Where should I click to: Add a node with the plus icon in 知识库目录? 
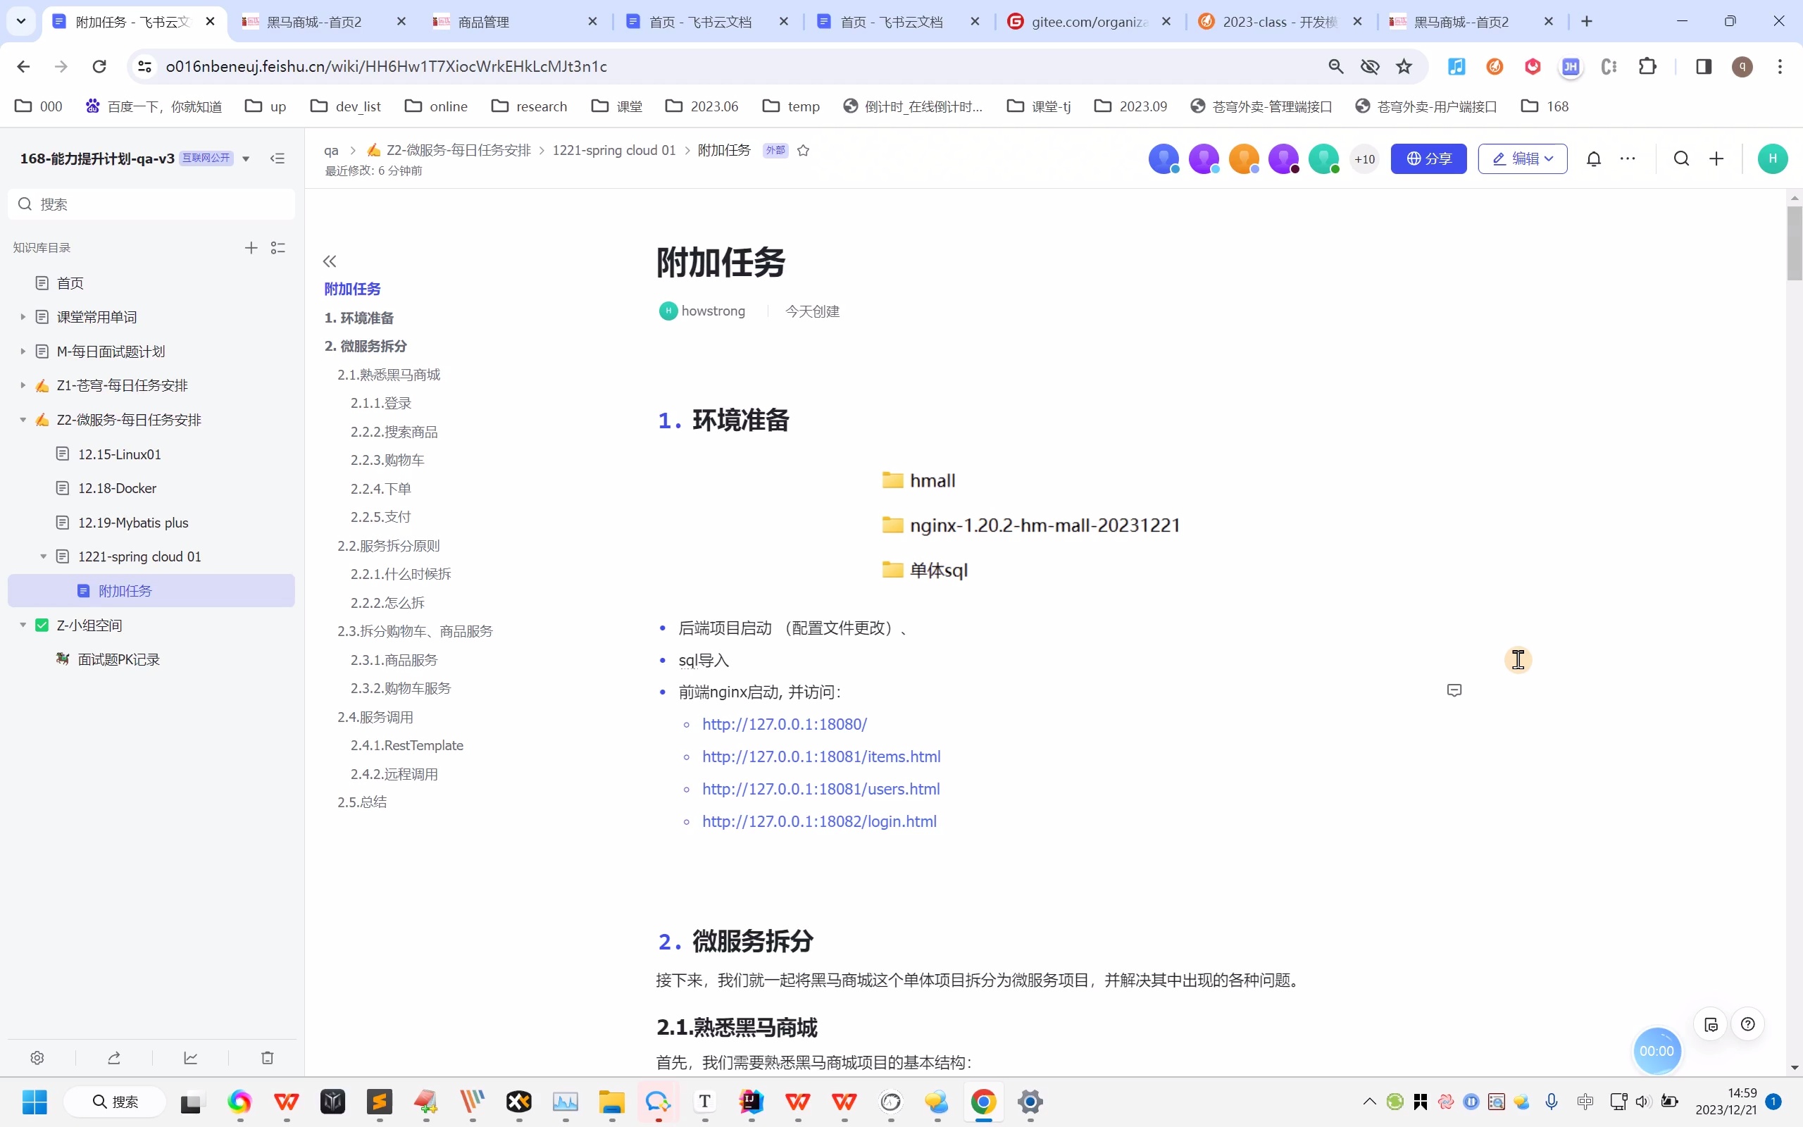250,247
